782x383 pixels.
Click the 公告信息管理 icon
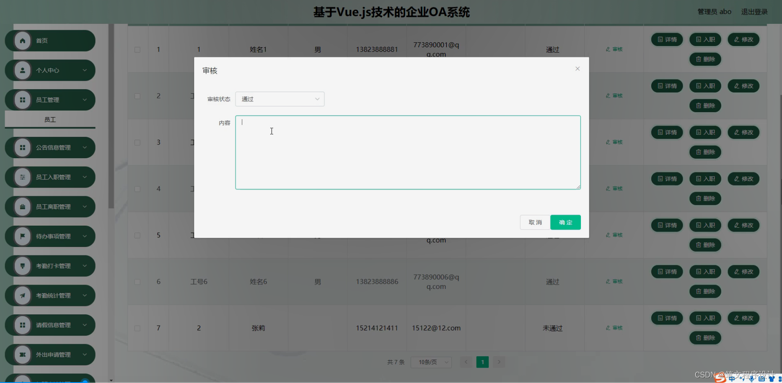tap(23, 147)
